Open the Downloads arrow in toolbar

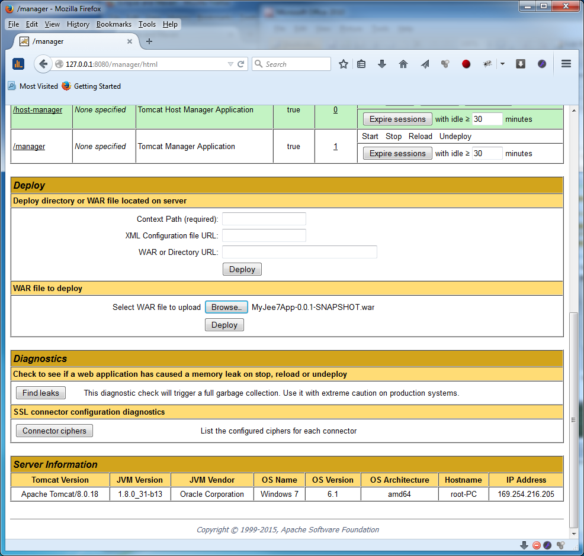tap(382, 64)
